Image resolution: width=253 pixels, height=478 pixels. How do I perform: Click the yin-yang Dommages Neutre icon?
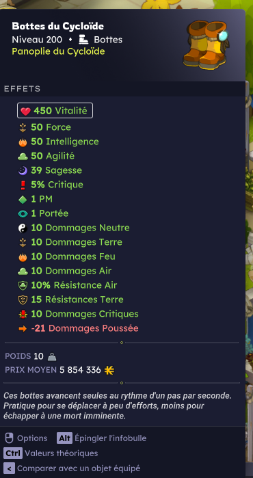point(23,228)
